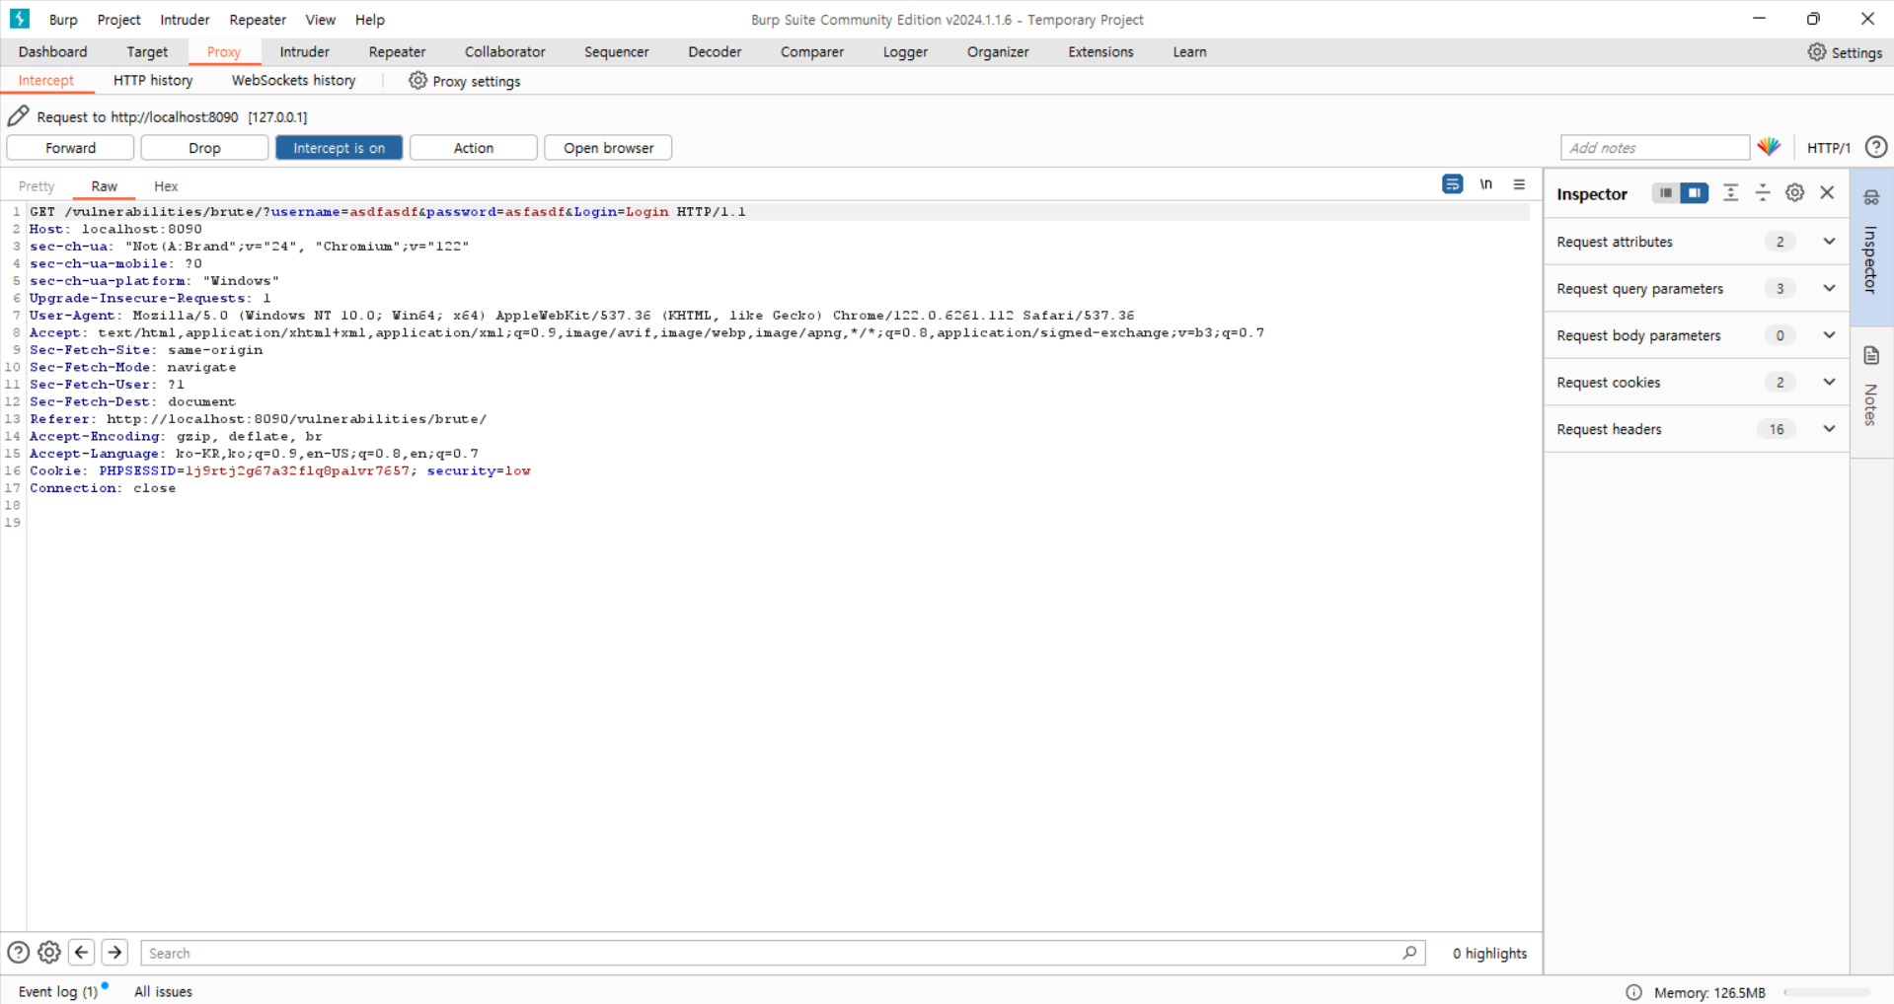Click the Host: localhost:8090 header line

click(115, 229)
